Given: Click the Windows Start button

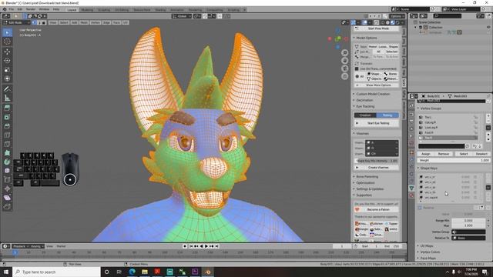Looking at the screenshot, I should pyautogui.click(x=6, y=272).
